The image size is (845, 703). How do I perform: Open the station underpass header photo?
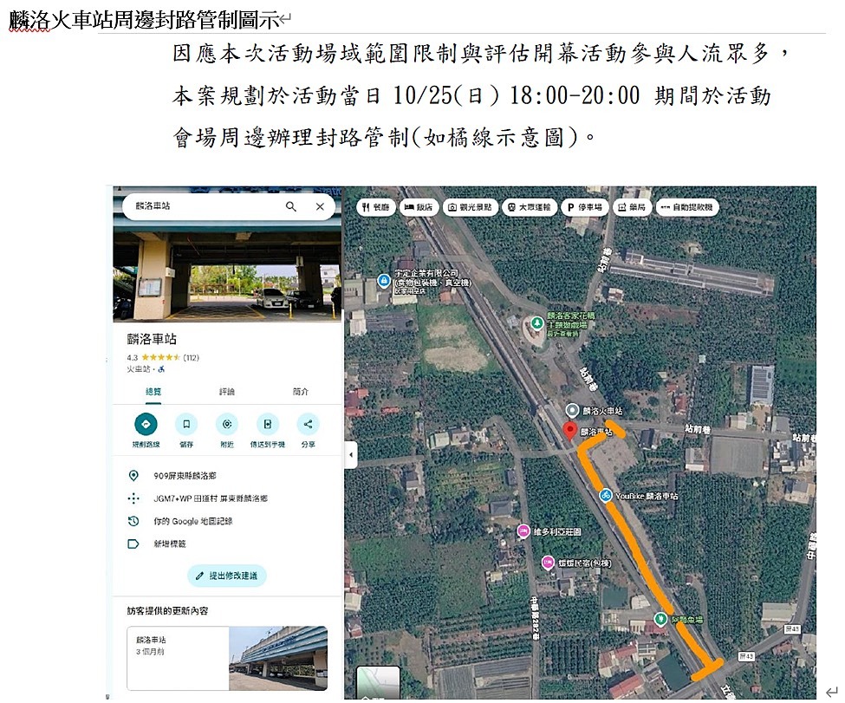tap(227, 269)
